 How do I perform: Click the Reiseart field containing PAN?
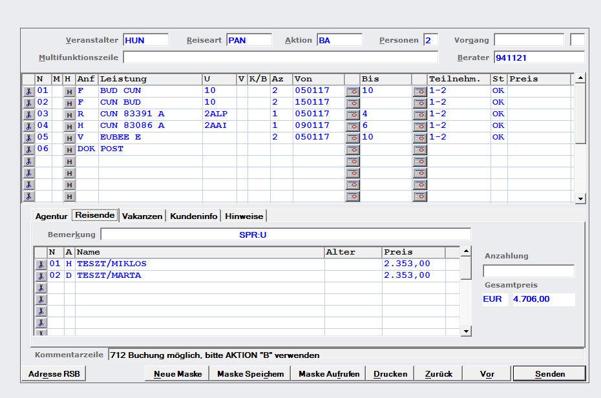pos(249,40)
